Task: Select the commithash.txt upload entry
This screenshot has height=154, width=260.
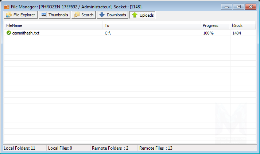Action: [x=26, y=33]
